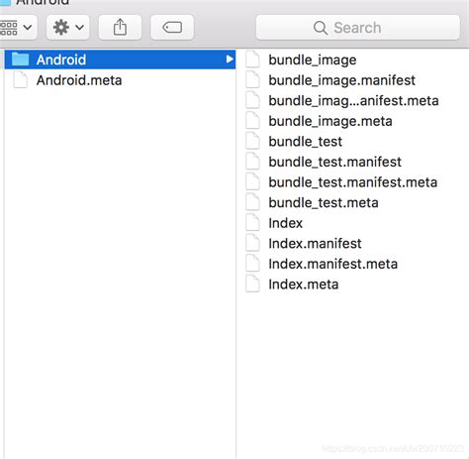This screenshot has width=469, height=459.
Task: Select the truncated bundle_imag...anifest.meta file
Action: click(x=353, y=101)
